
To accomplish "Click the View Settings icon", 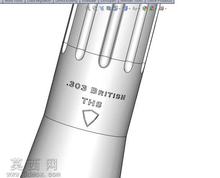I will pyautogui.click(x=161, y=8).
